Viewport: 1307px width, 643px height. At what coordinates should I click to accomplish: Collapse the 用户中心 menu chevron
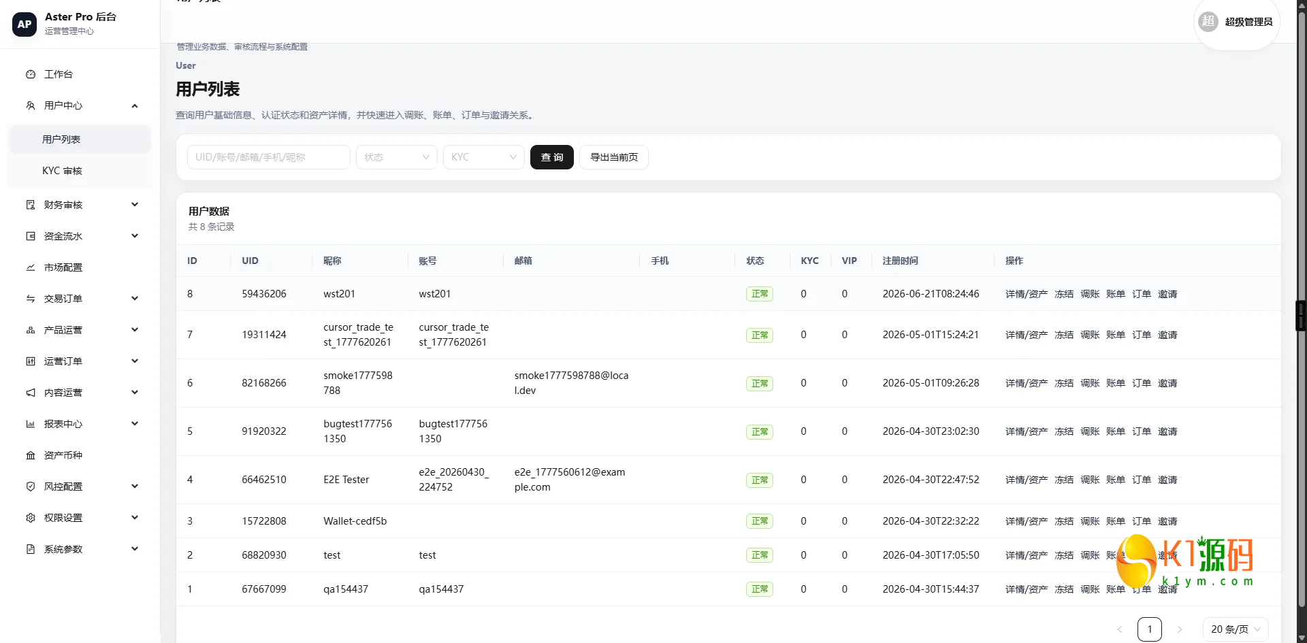[135, 105]
